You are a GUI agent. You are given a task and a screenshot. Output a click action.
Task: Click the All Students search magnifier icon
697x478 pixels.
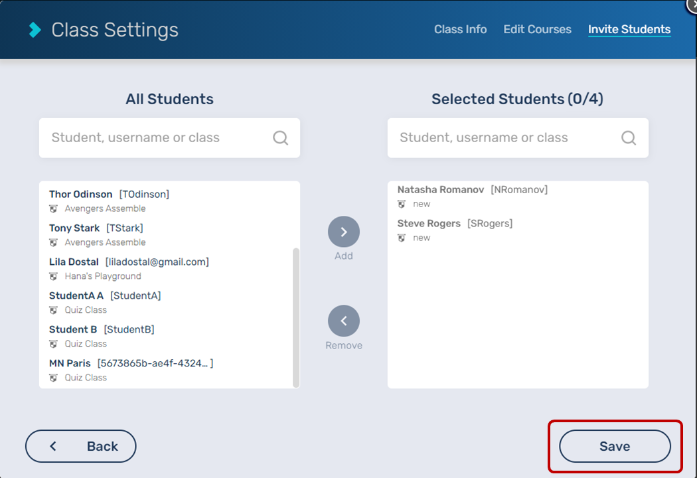281,138
